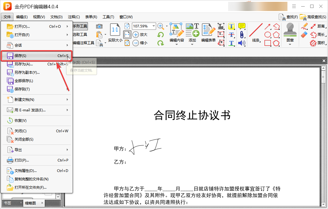This screenshot has width=328, height=209.
Task: Click the Actual Size 1:1 icon
Action: (115, 30)
